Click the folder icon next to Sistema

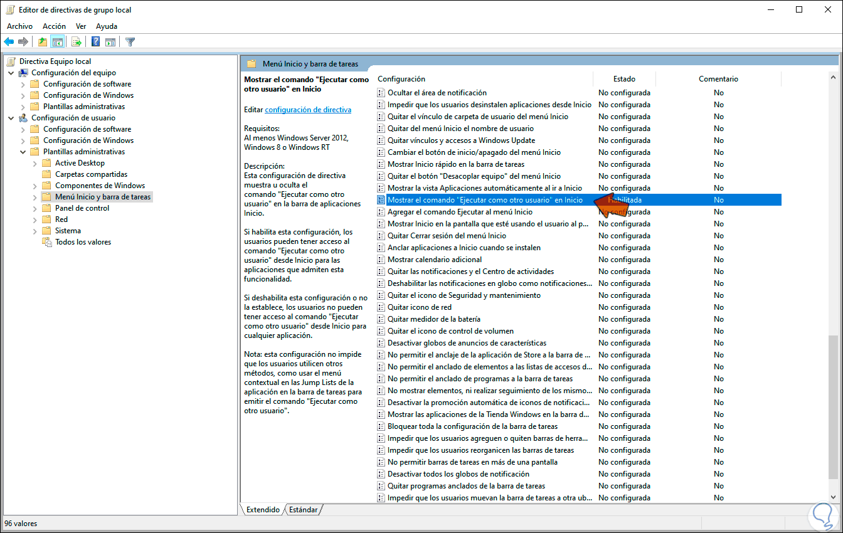(x=46, y=231)
